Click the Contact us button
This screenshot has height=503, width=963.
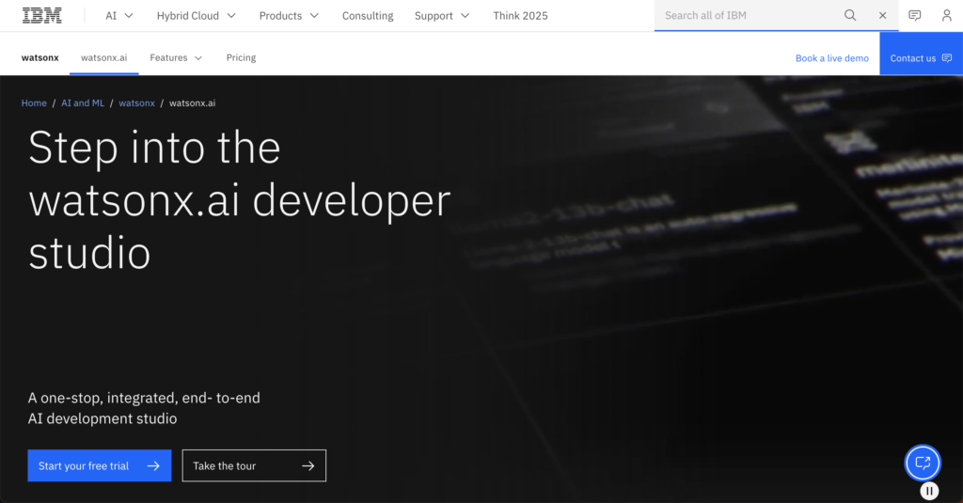921,54
